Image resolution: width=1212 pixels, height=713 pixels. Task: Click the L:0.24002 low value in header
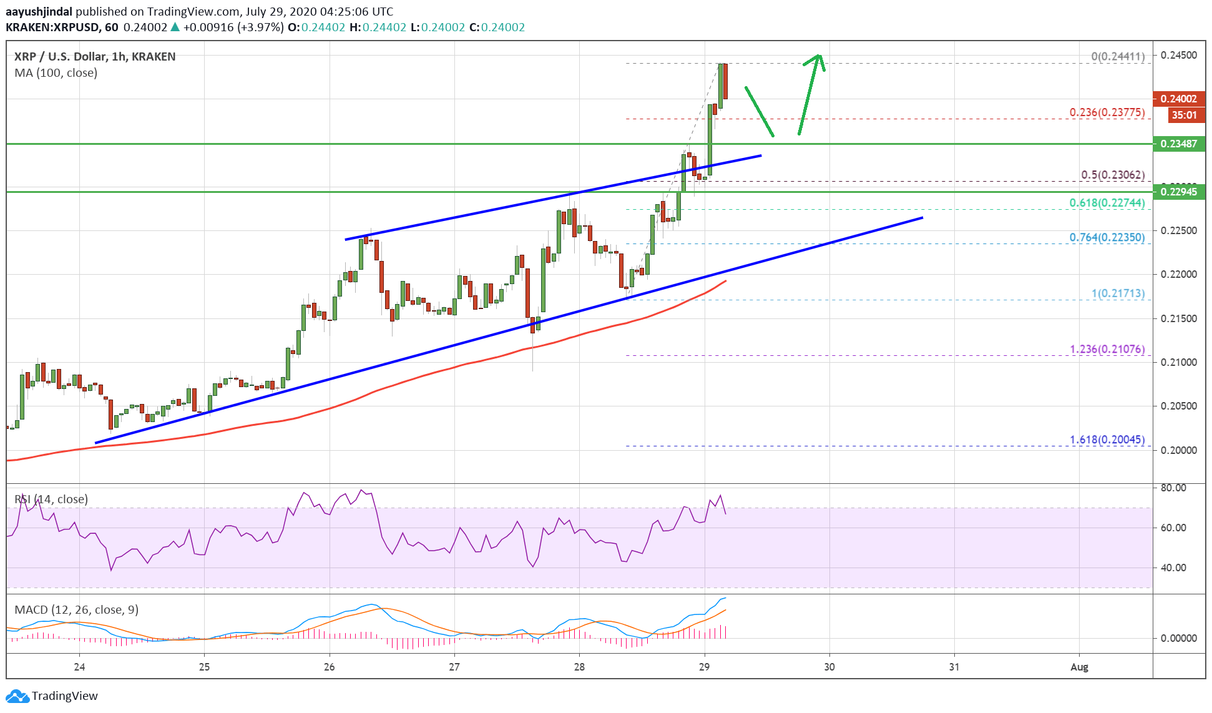[437, 28]
